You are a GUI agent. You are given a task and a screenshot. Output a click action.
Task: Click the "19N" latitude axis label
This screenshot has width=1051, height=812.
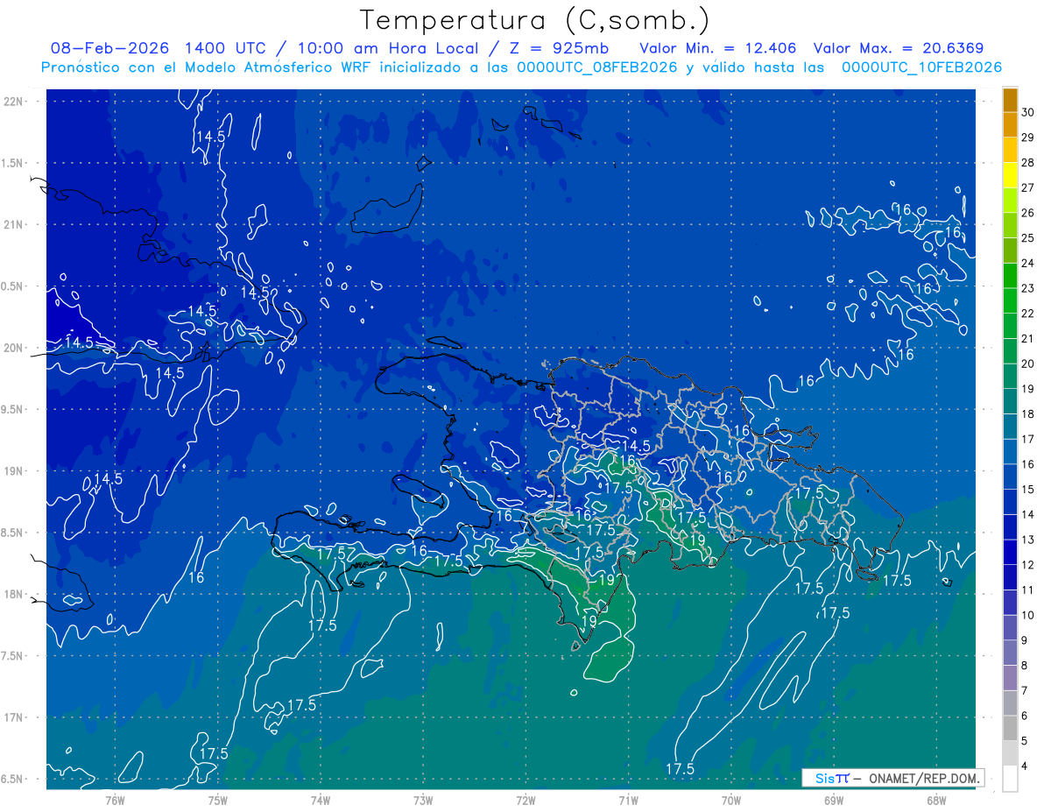[x=13, y=471]
